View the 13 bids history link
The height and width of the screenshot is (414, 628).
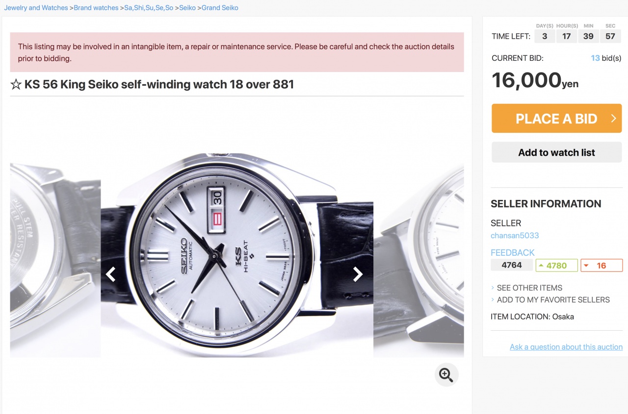tap(595, 58)
